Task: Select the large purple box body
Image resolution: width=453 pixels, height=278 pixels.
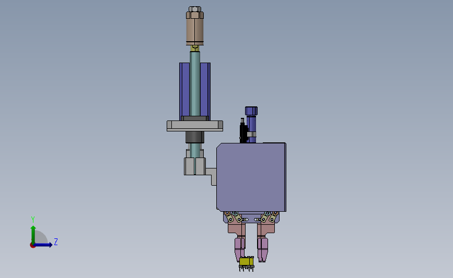Action: 251,177
